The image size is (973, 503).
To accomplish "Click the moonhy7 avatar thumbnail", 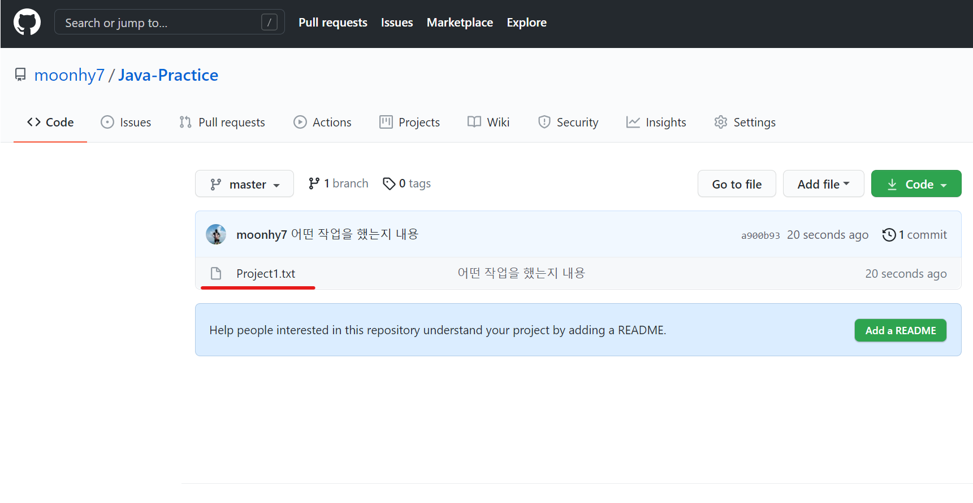I will (216, 234).
